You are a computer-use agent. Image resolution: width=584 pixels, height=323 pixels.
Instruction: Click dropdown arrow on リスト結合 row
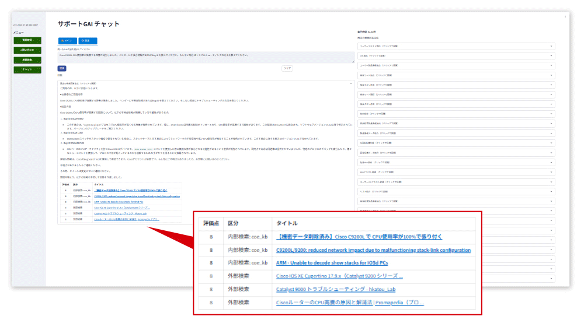(x=551, y=191)
